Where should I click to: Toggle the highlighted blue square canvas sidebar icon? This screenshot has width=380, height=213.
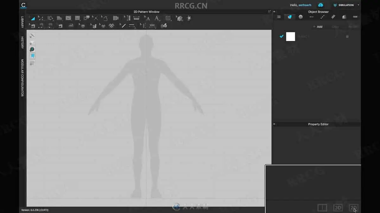[32, 56]
